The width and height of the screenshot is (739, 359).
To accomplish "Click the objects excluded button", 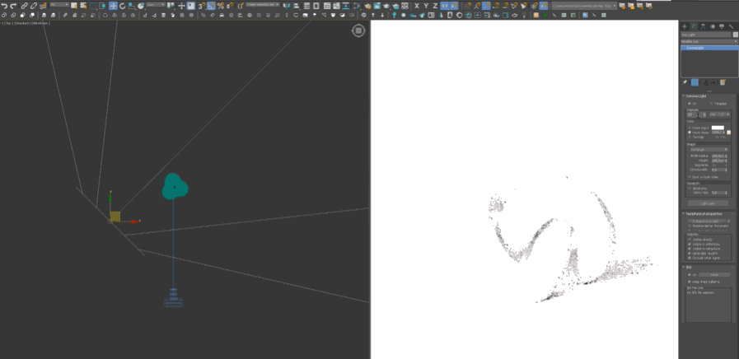I will [705, 221].
